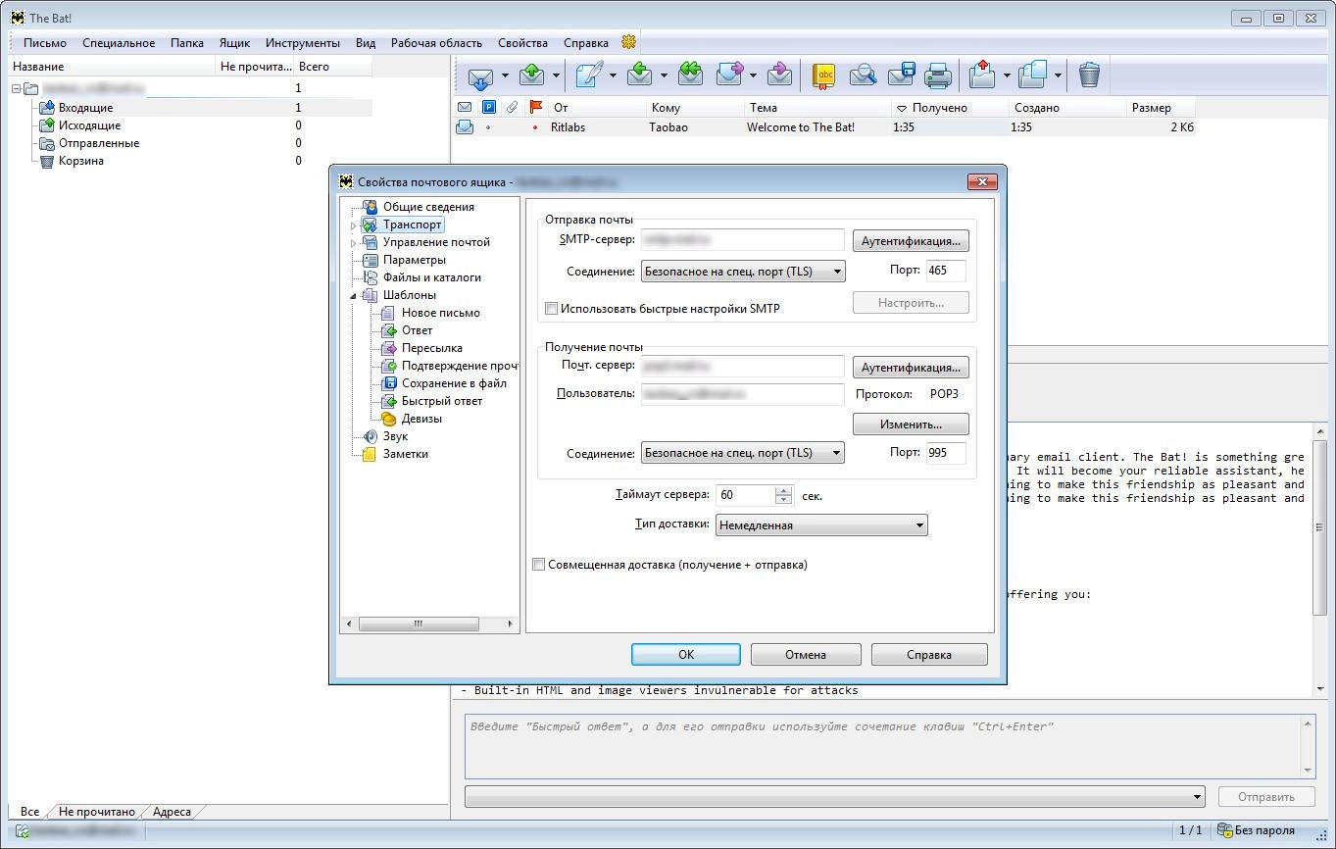
Task: Select the Корзина folder
Action: [x=80, y=161]
